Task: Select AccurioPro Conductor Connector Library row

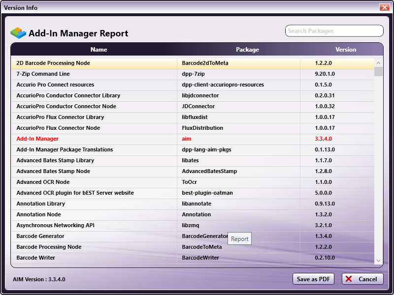Action: click(193, 95)
